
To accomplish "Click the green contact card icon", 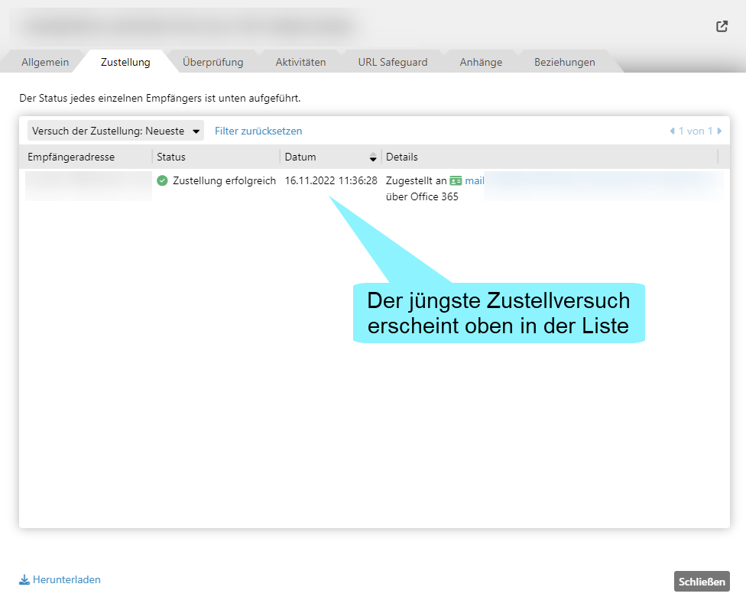I will pyautogui.click(x=456, y=181).
